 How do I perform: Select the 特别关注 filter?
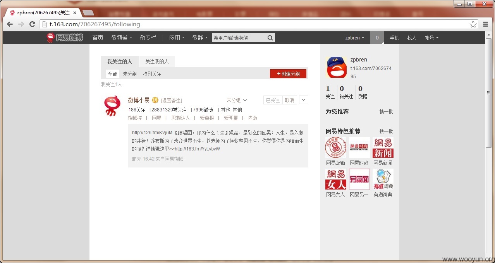152,74
